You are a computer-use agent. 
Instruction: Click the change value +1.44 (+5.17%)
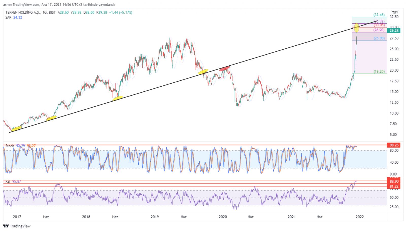pyautogui.click(x=121, y=12)
